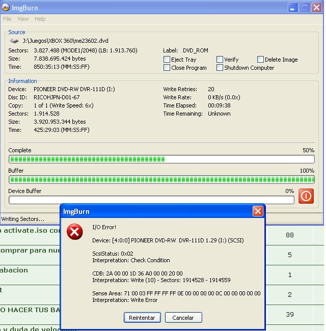
Task: Click the Disc ID value RICOHJPN-D01-67
Action: [x=57, y=97]
